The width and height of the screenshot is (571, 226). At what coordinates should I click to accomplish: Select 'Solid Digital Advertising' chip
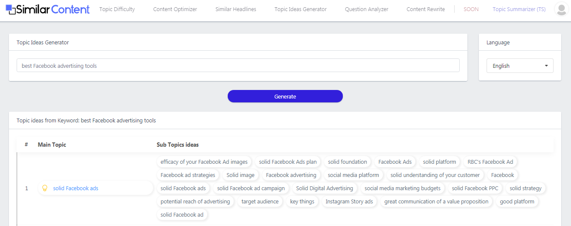[x=325, y=188]
